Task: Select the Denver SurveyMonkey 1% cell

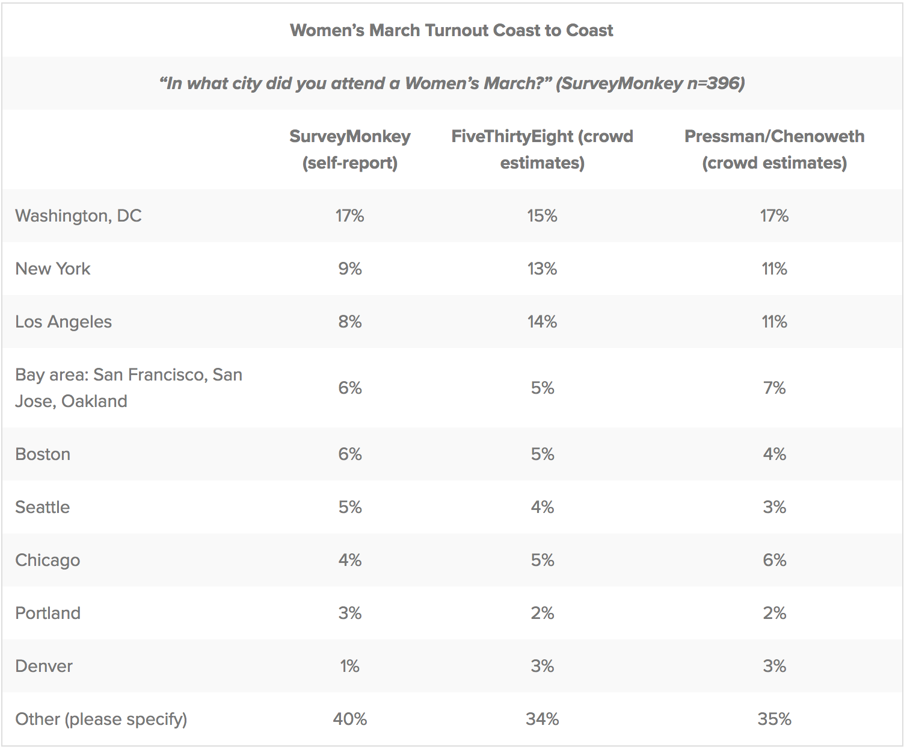Action: 350,666
